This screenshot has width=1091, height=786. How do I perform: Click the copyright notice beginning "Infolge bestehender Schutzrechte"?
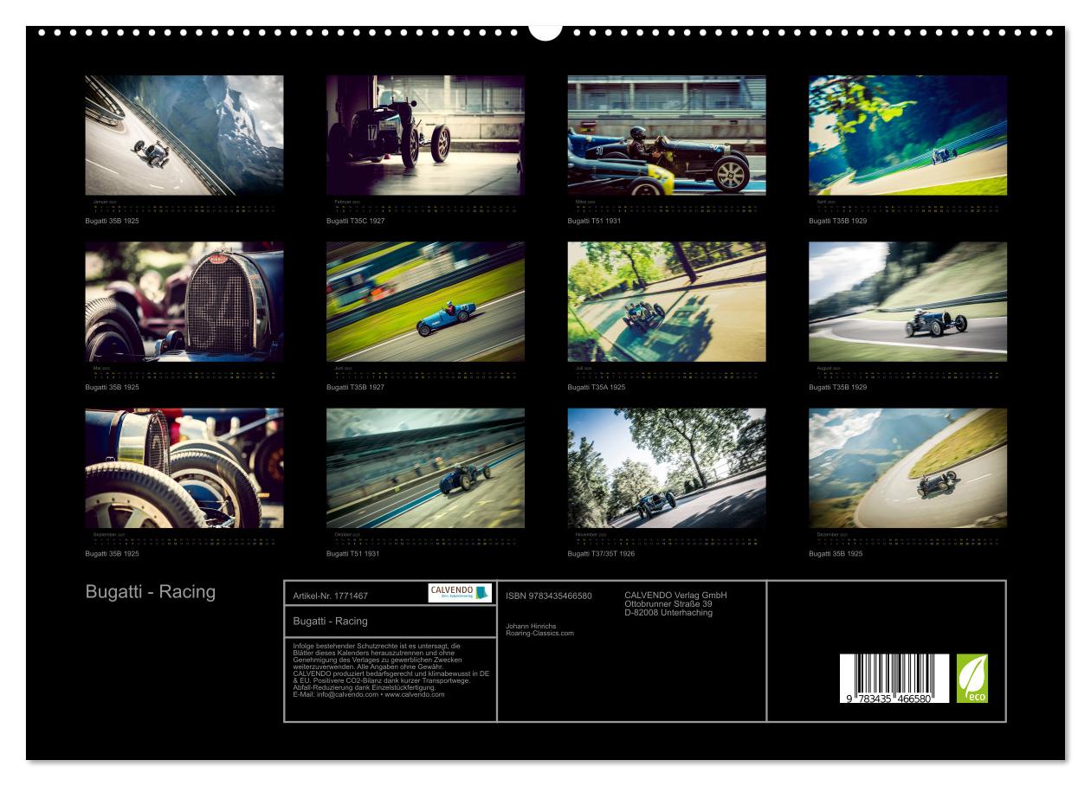pos(392,670)
